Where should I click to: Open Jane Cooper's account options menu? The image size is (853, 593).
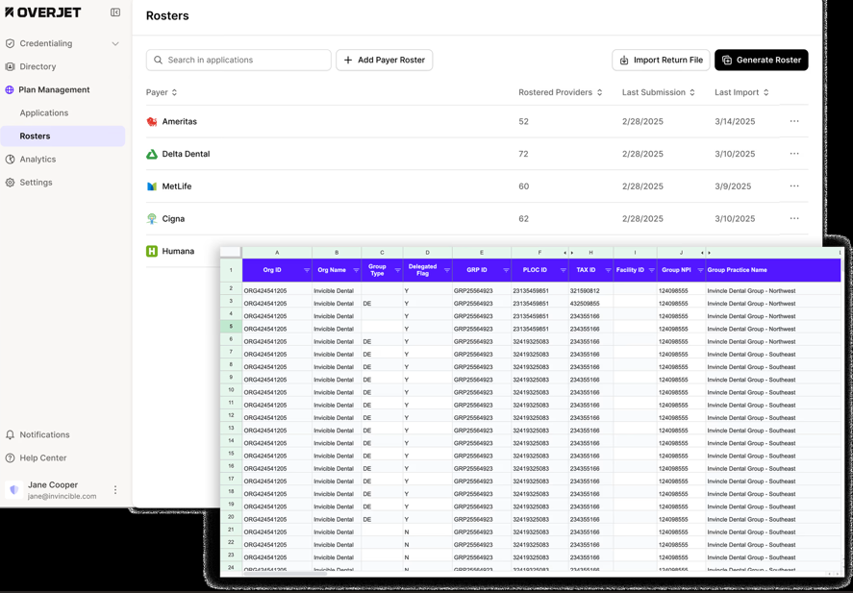click(x=115, y=490)
